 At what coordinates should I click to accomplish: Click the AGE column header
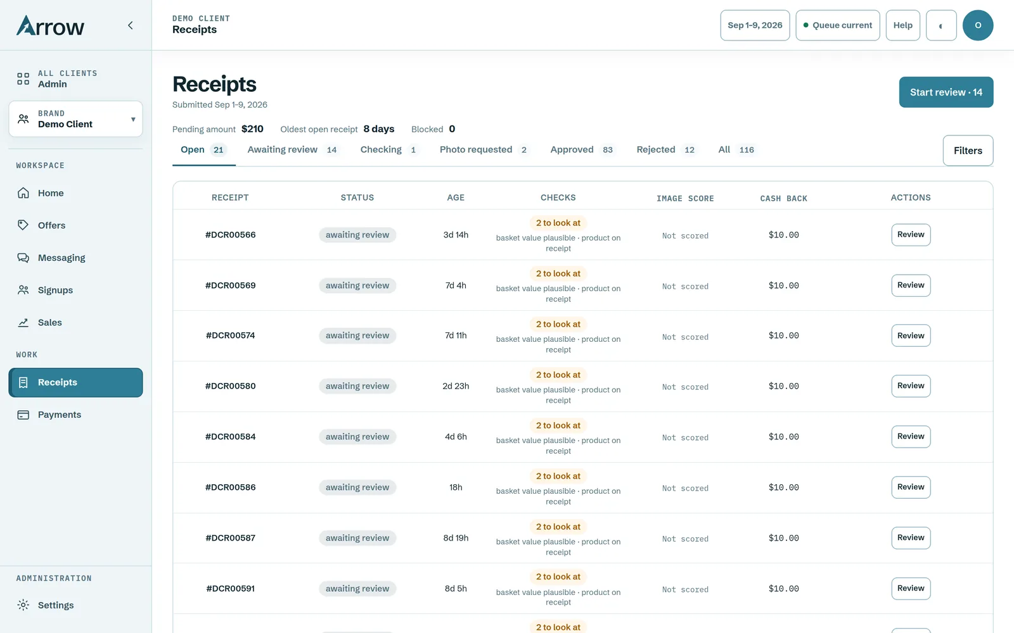coord(456,197)
